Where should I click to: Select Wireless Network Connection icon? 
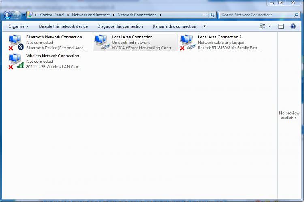pyautogui.click(x=16, y=61)
